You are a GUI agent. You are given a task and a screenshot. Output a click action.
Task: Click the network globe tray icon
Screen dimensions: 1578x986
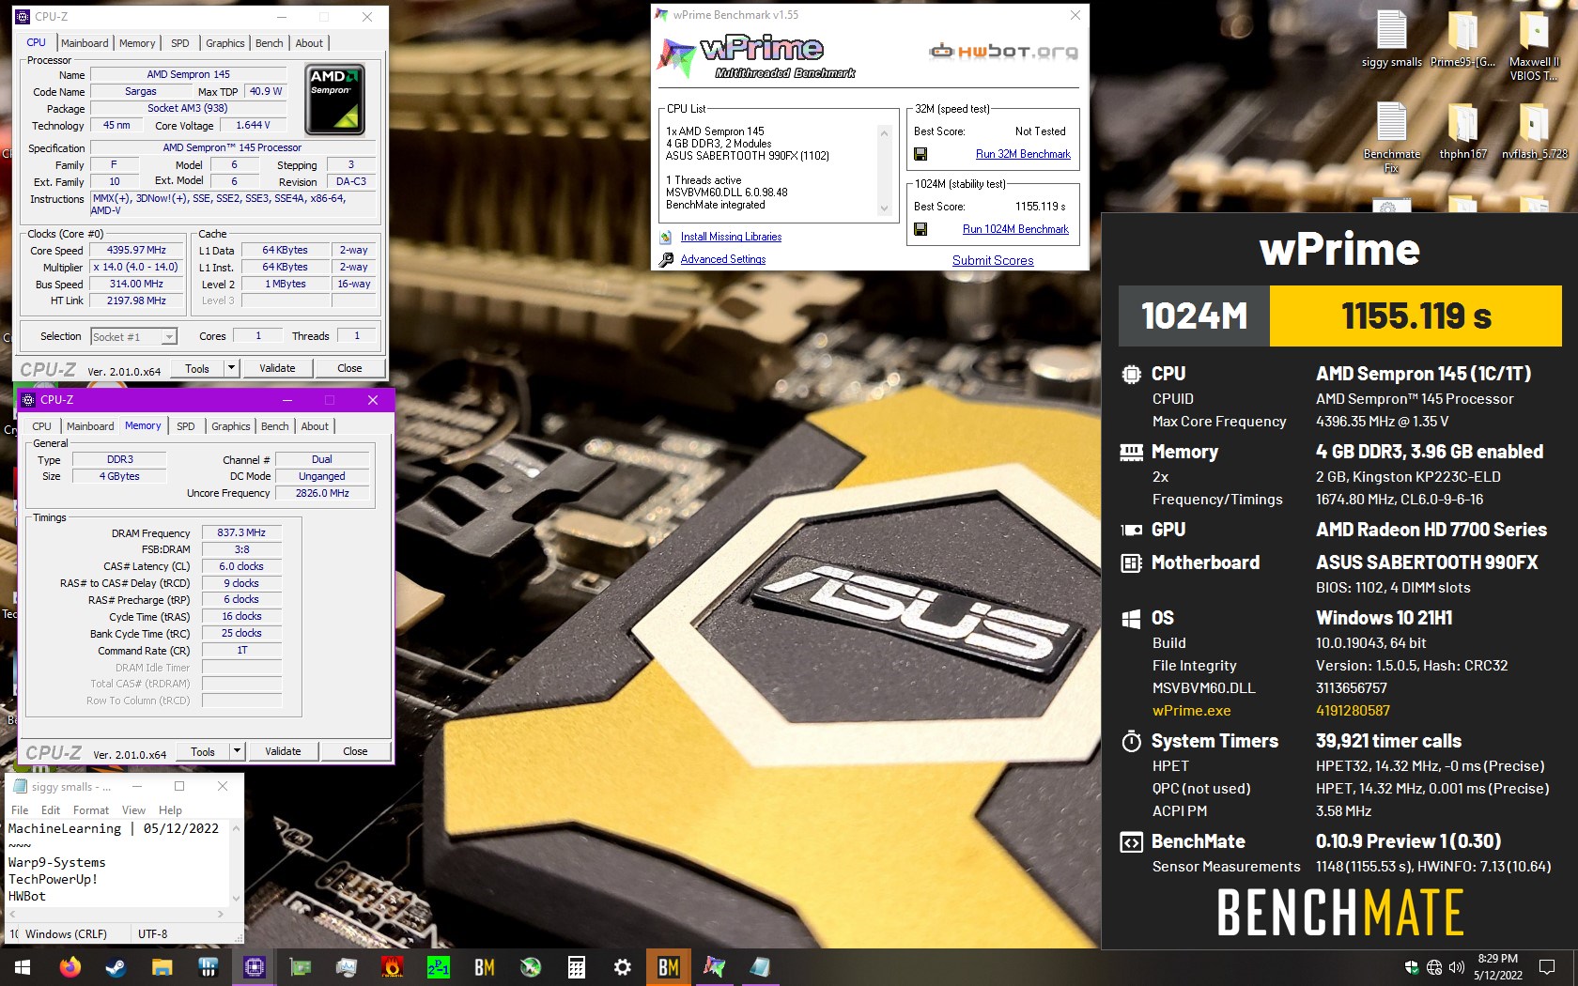tap(1434, 967)
